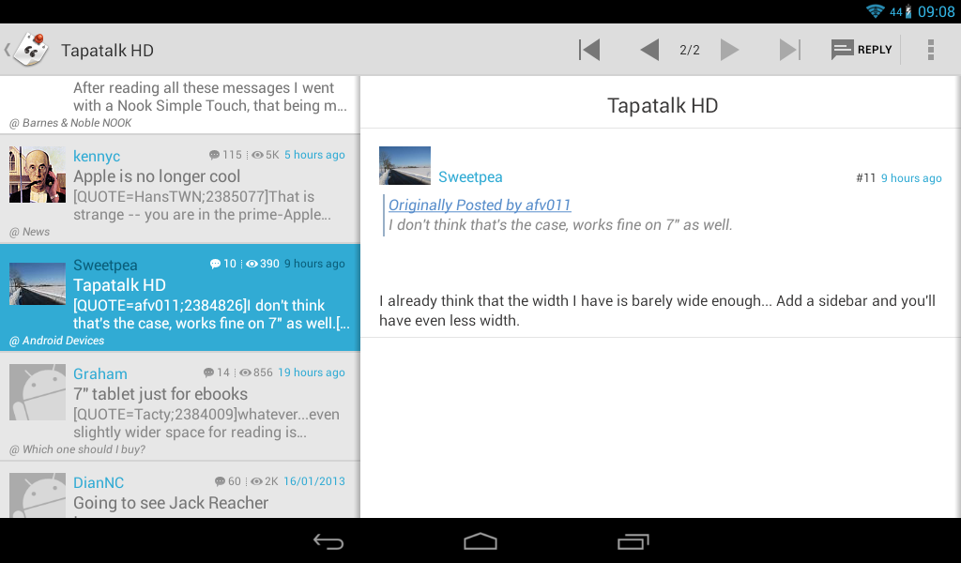961x563 pixels.
Task: Open the '7" tablet just for ebooks' thread
Action: pyautogui.click(x=160, y=394)
